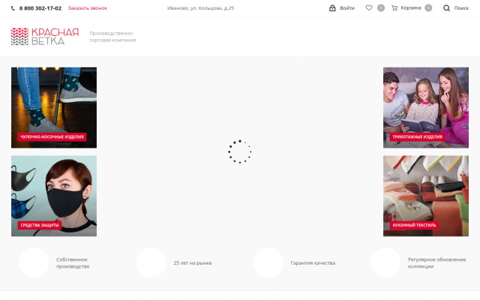480x300 pixels.
Task: Click the address Иваново, ул. Кольцова
Action: click(200, 8)
